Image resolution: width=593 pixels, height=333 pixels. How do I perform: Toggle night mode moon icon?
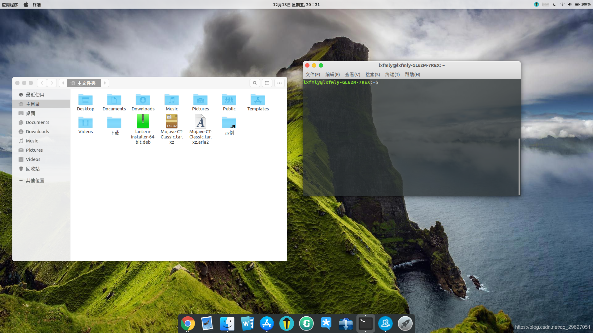555,5
